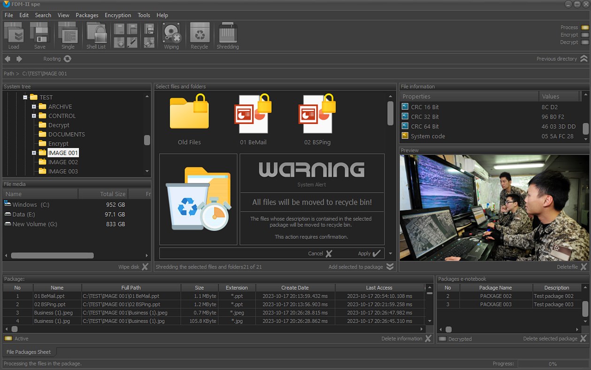The image size is (591, 370).
Task: Open the Tools menu
Action: 144,15
